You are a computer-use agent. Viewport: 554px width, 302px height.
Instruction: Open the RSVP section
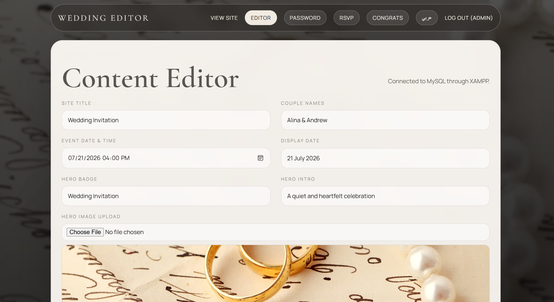pyautogui.click(x=346, y=18)
